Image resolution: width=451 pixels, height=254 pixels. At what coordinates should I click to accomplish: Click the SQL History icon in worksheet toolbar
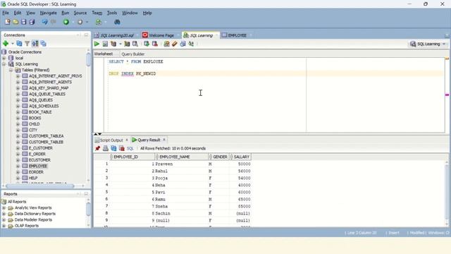point(183,44)
